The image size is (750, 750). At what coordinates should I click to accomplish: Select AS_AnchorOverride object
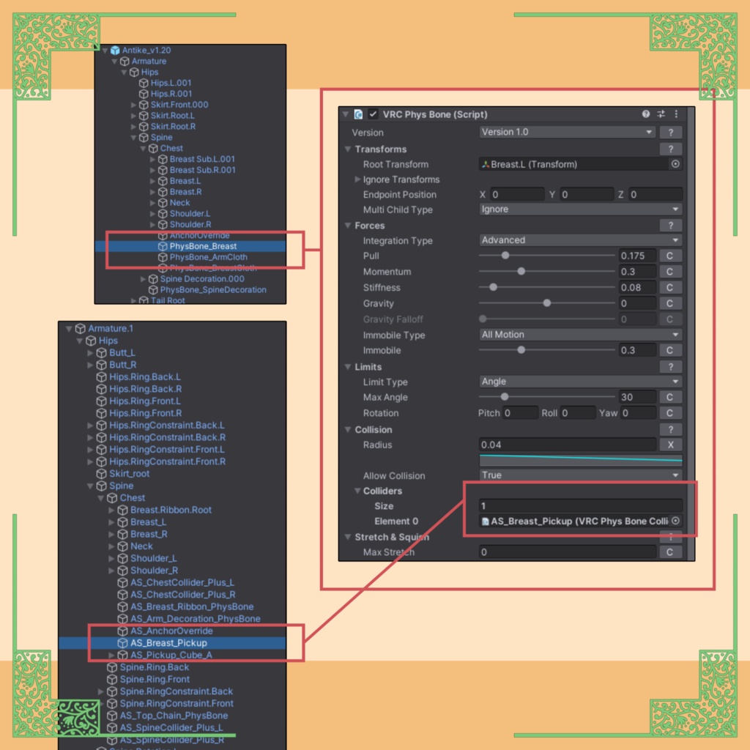[x=171, y=631]
